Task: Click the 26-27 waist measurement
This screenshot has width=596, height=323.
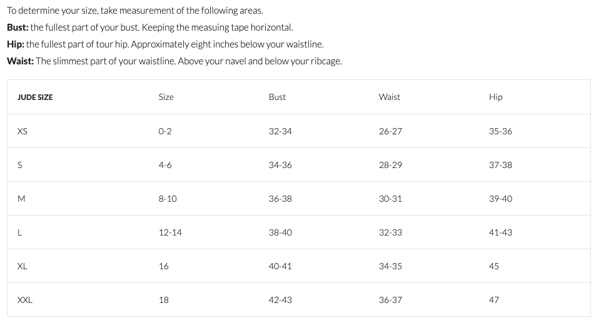Action: point(390,131)
